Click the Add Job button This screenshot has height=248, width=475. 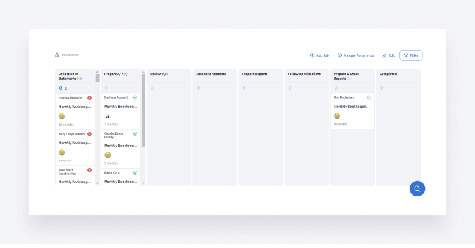[319, 55]
